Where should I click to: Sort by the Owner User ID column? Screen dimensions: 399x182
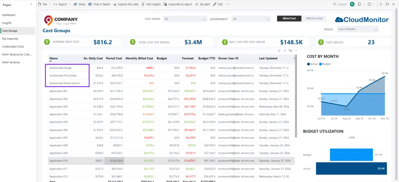click(228, 58)
